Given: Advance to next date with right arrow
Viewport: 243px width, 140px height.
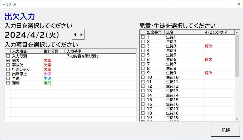Looking at the screenshot, I should [x=81, y=34].
